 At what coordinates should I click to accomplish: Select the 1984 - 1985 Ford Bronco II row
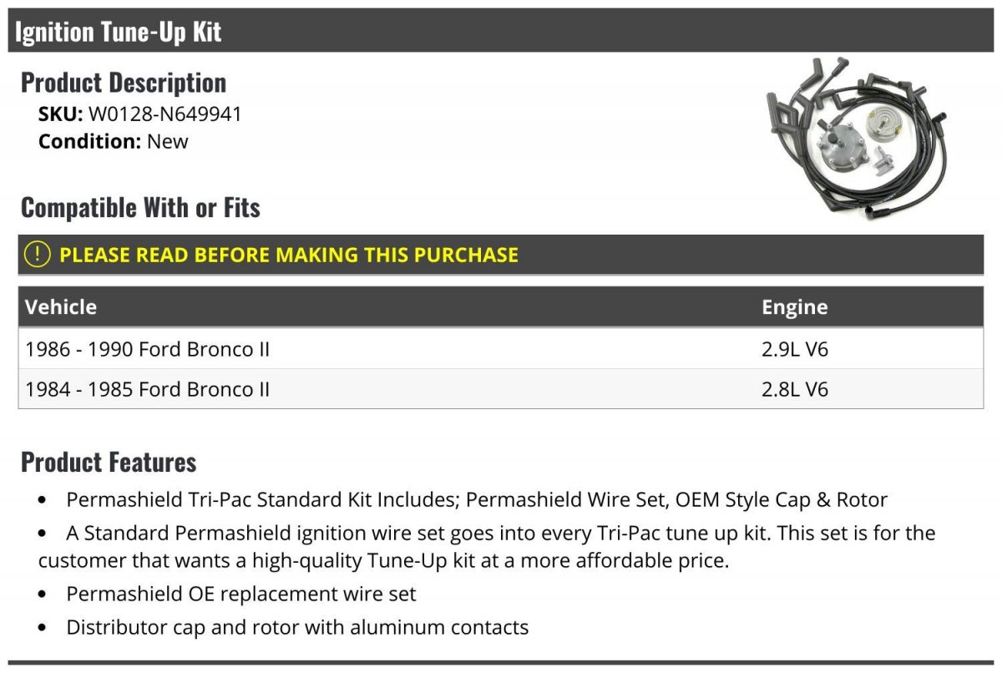pos(148,389)
